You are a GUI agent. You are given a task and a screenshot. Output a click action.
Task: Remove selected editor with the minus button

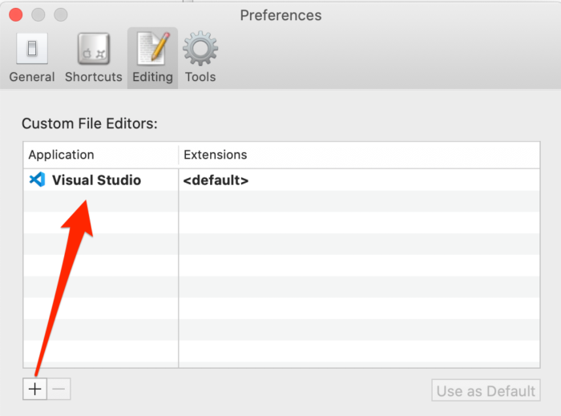click(x=59, y=390)
